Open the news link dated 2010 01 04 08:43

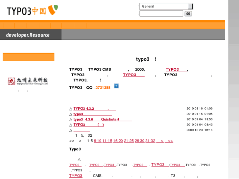coord(88,124)
